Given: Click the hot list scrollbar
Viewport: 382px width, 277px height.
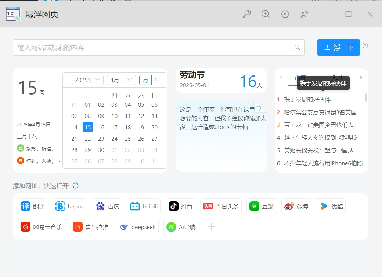Looking at the screenshot, I should coord(366,98).
